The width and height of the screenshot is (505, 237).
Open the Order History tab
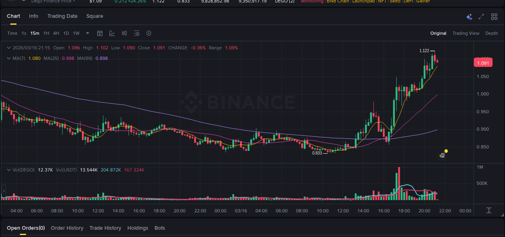67,228
